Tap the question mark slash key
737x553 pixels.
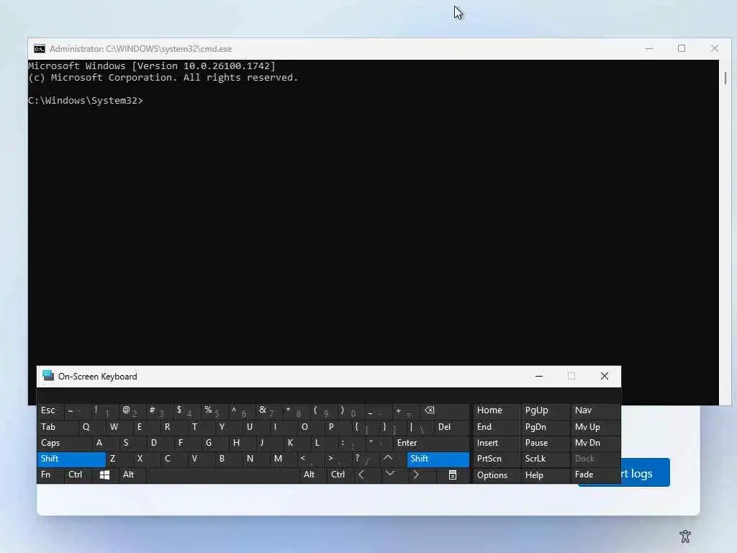pyautogui.click(x=366, y=459)
